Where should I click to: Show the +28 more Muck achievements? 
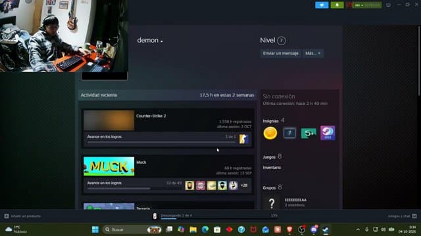click(x=244, y=186)
